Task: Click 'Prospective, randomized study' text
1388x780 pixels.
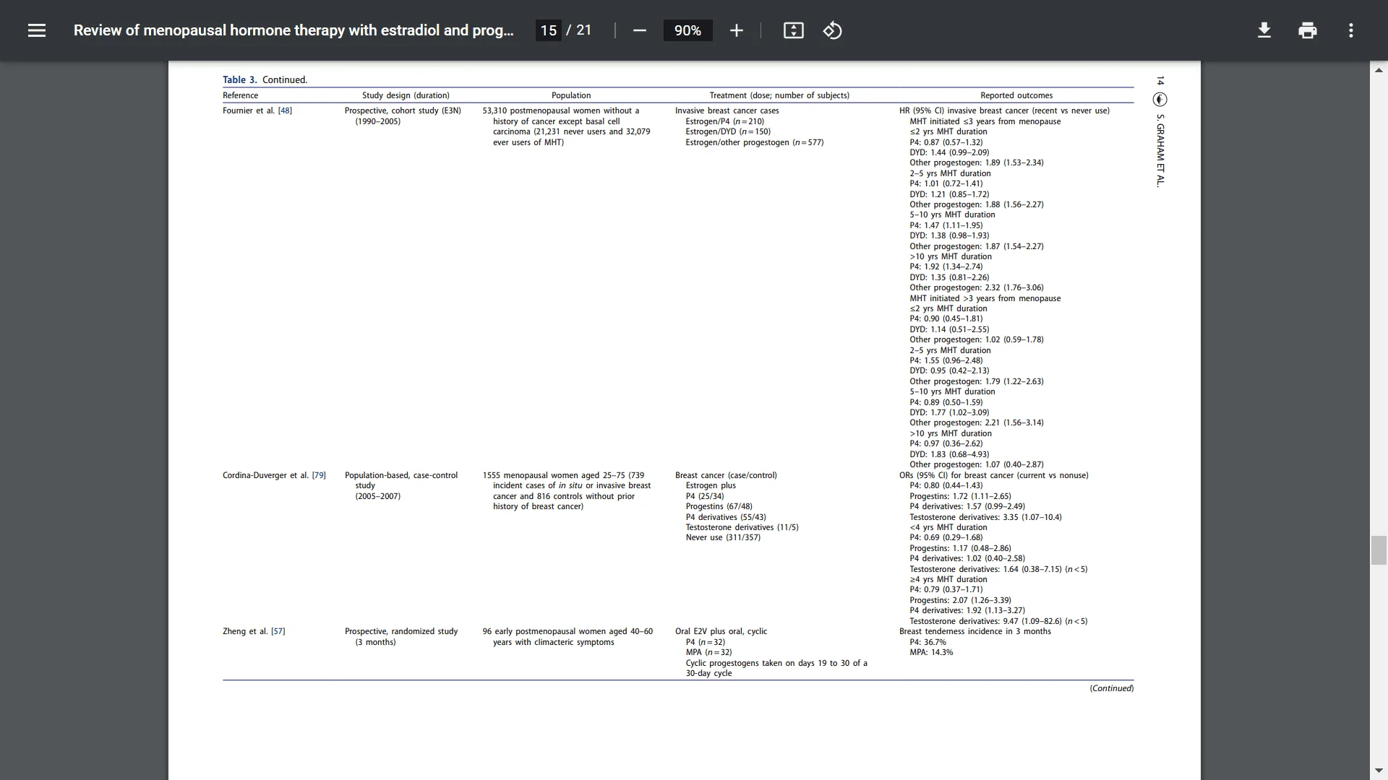Action: coord(401,631)
